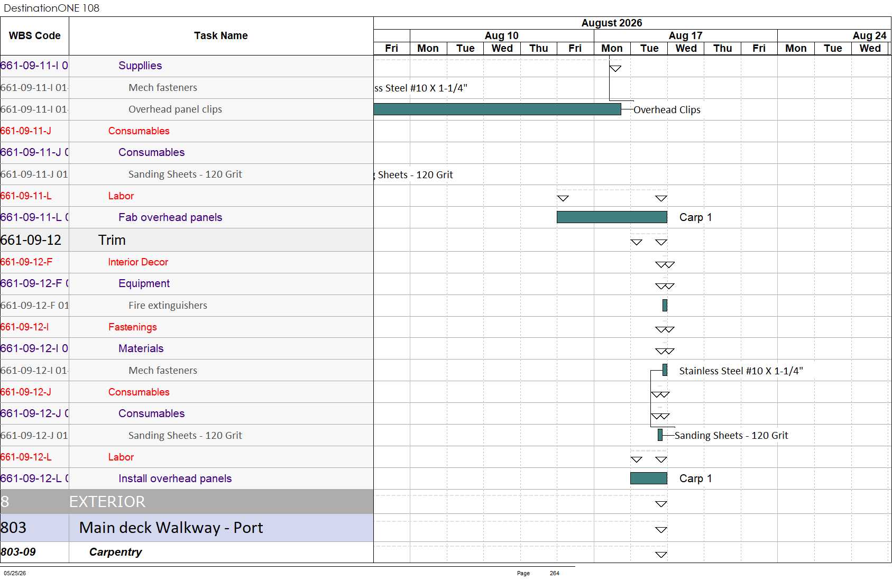Open the EXTERIOR group row
892x580 pixels.
(x=187, y=501)
